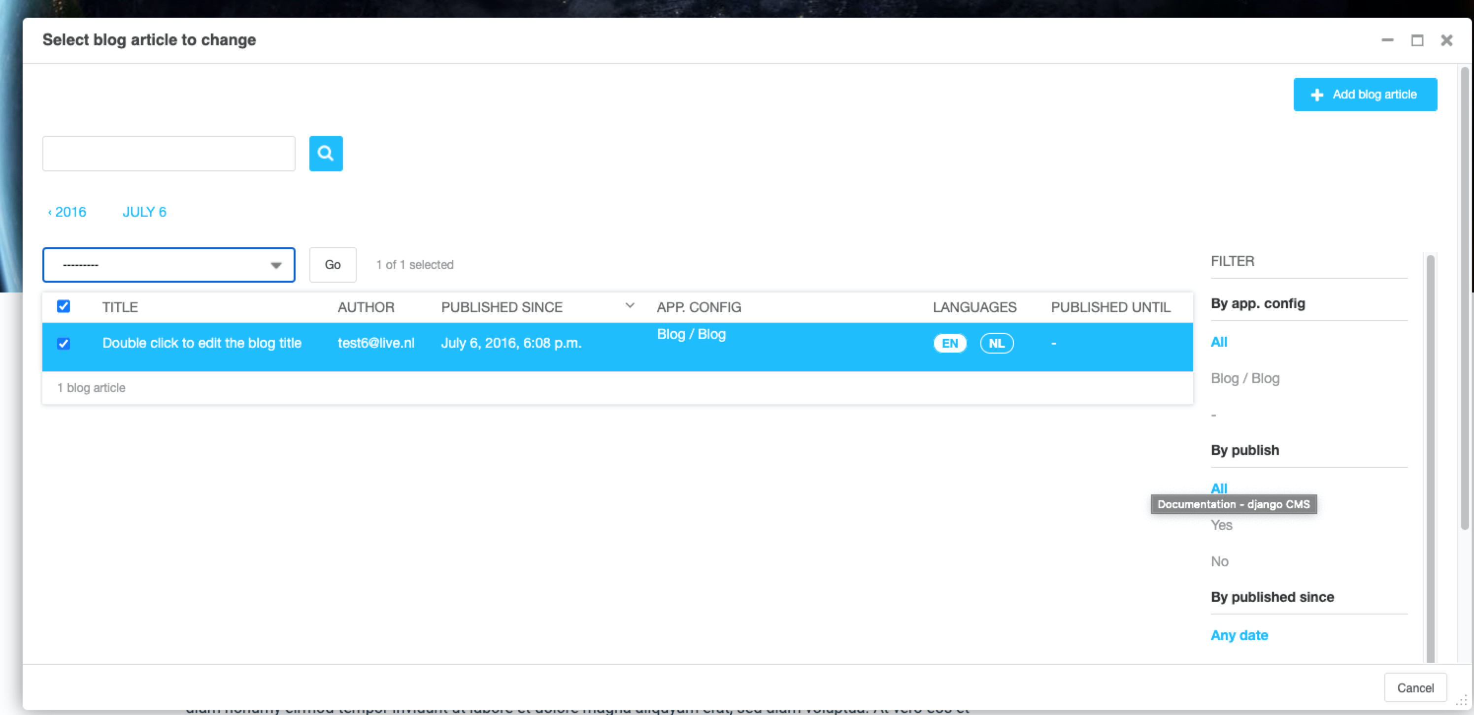
Task: Filter published articles by No
Action: coord(1219,561)
